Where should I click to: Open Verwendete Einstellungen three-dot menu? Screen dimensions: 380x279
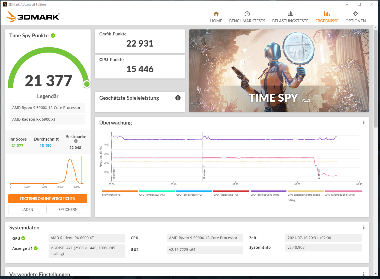point(364,274)
